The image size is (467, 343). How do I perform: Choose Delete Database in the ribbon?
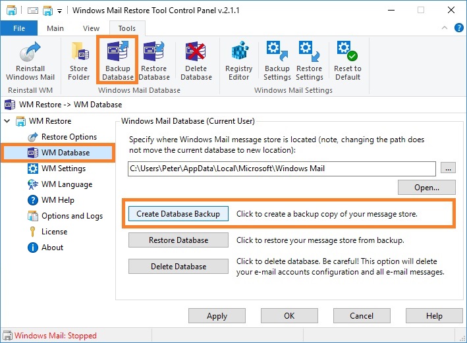click(x=196, y=61)
